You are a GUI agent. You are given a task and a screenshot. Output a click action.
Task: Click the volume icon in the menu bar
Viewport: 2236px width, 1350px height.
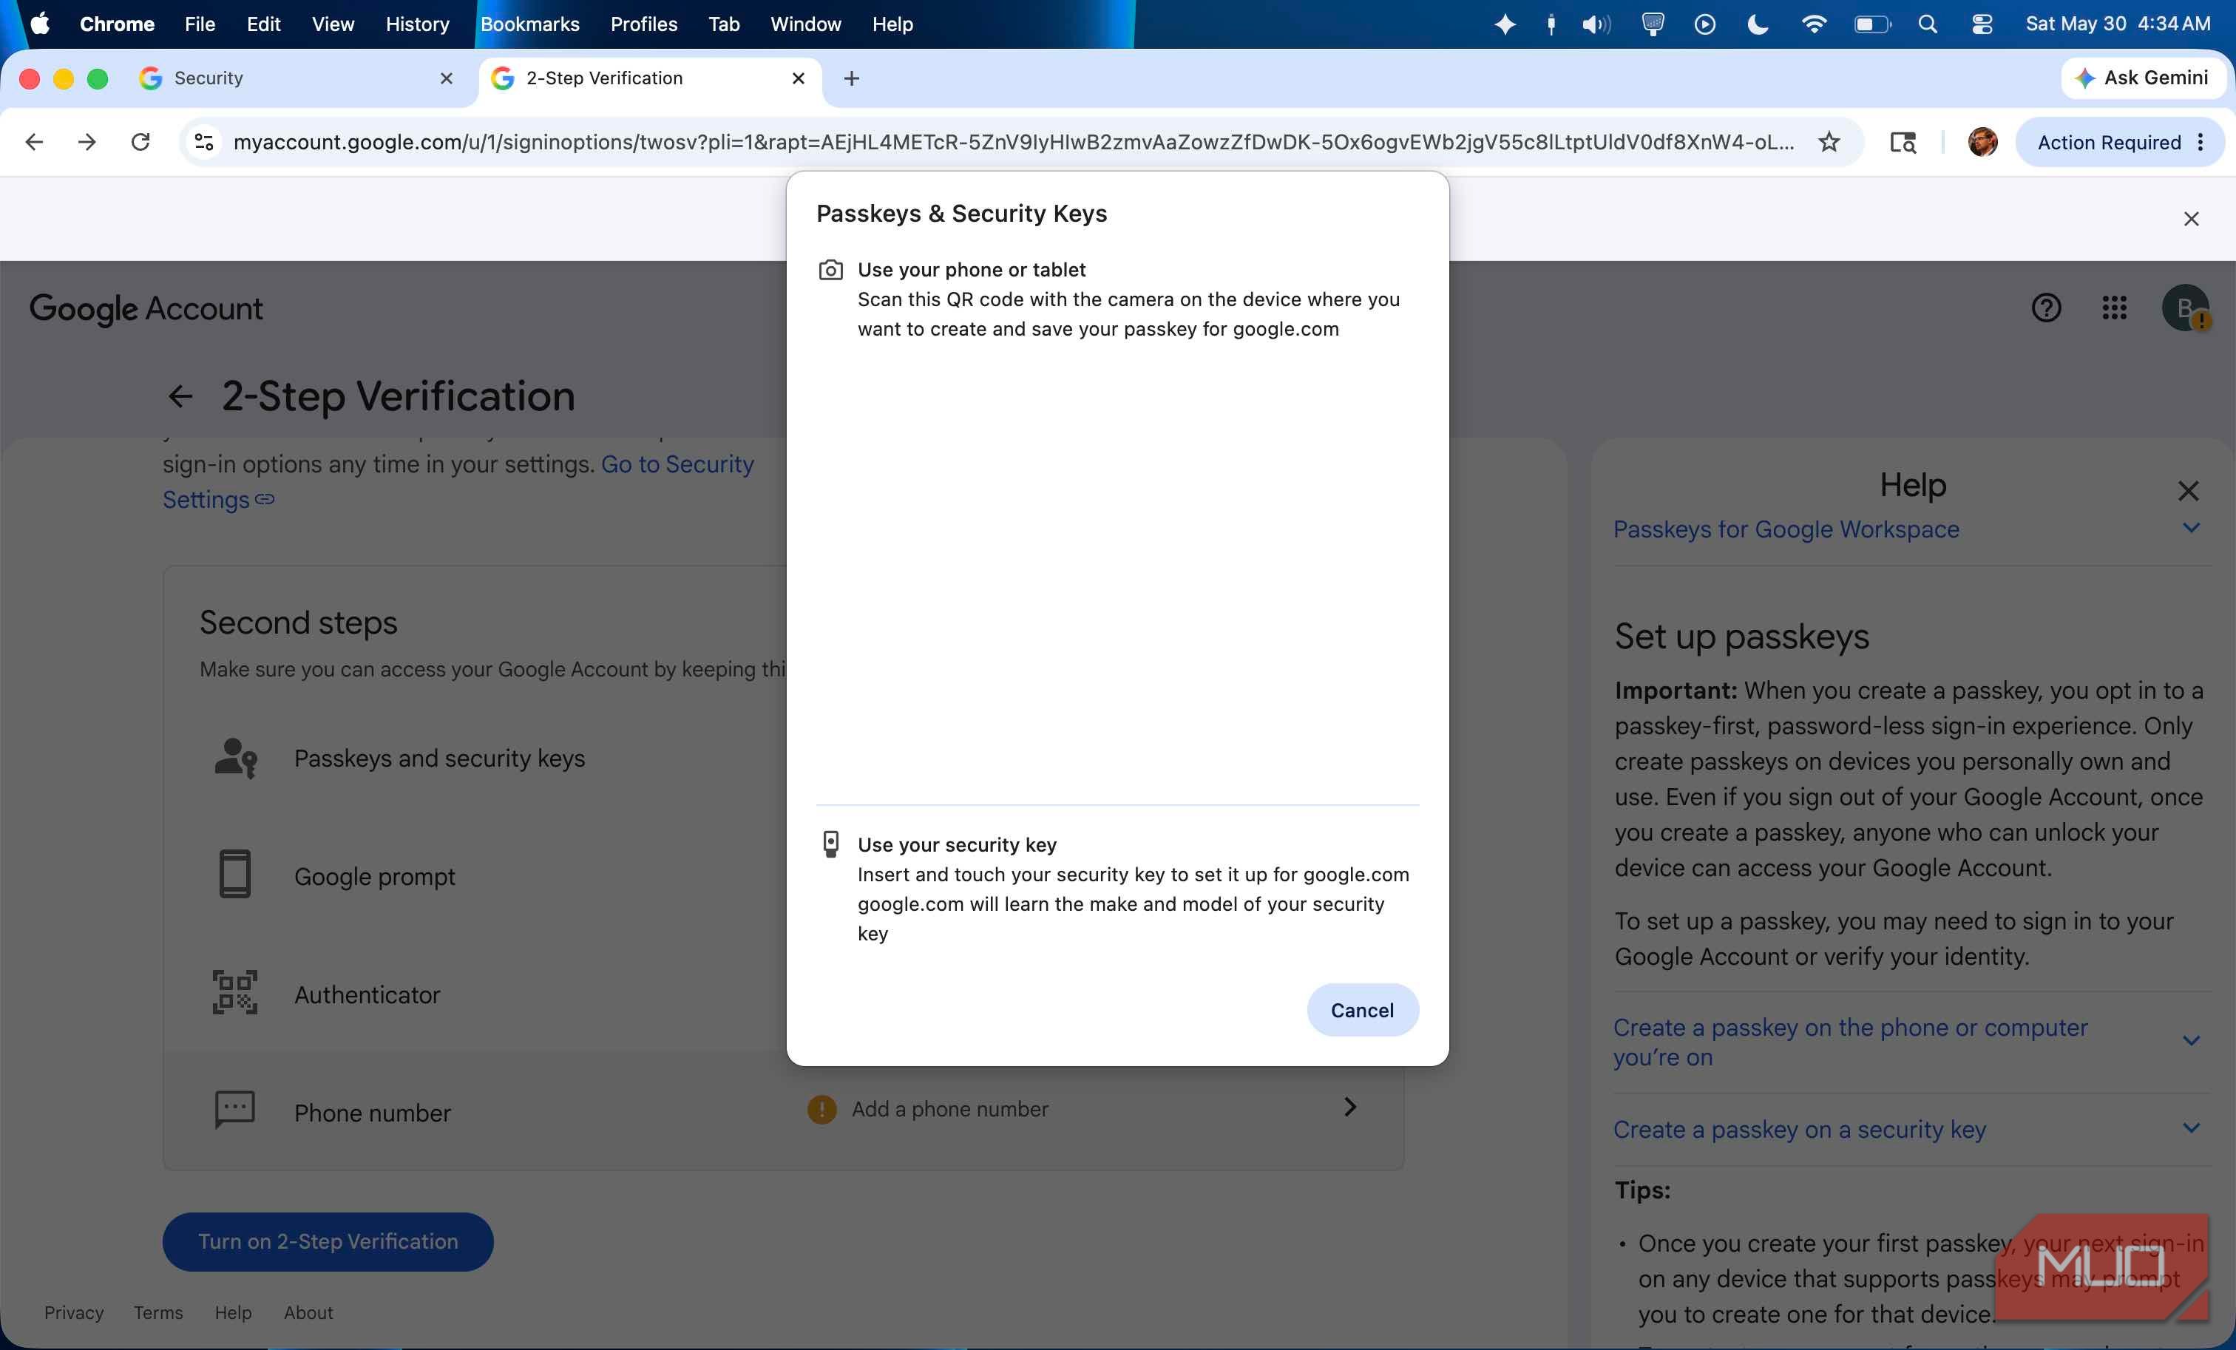point(1596,24)
